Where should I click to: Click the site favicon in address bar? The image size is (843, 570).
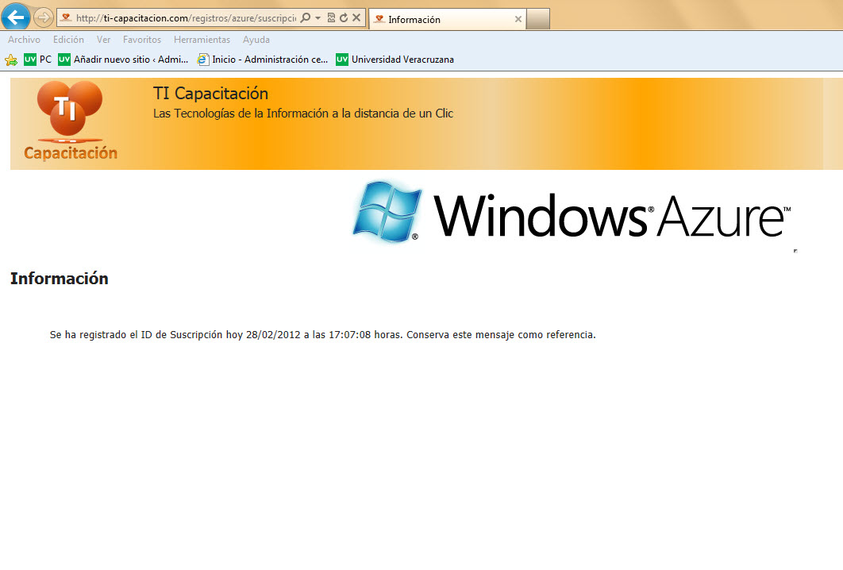tap(67, 17)
